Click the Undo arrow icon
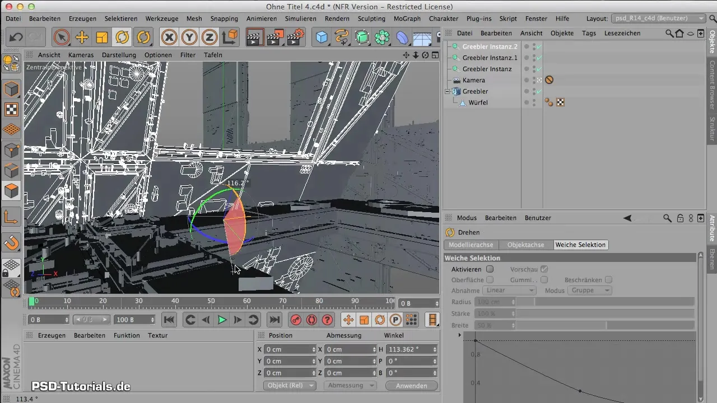The width and height of the screenshot is (717, 403). coord(16,38)
